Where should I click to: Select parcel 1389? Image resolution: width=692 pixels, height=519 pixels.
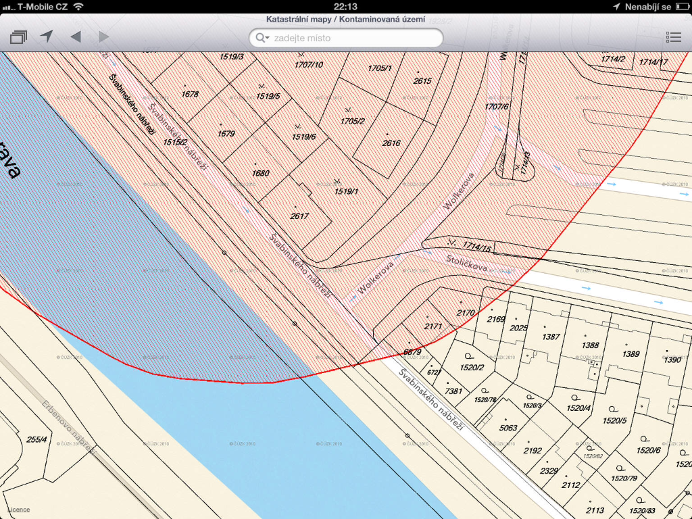pyautogui.click(x=631, y=354)
